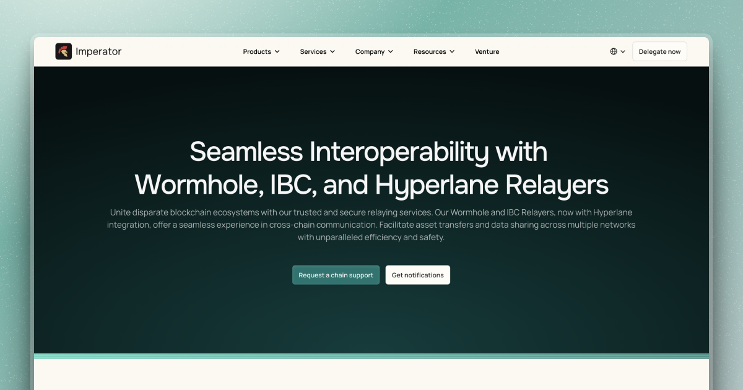
Task: Click the Delegate now button
Action: [659, 51]
